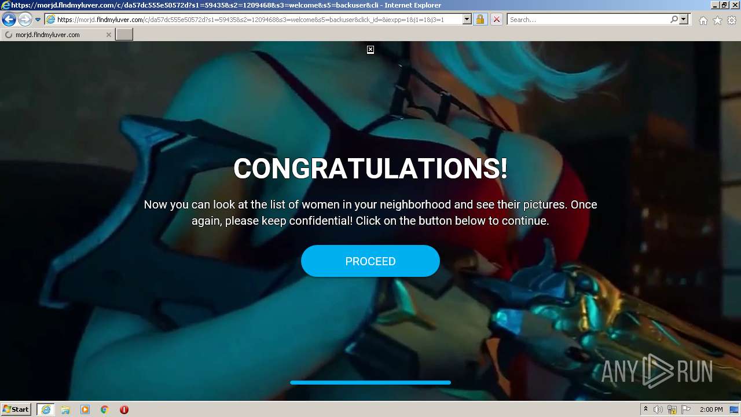
Task: Restore down the Internet Explorer window
Action: pos(725,5)
